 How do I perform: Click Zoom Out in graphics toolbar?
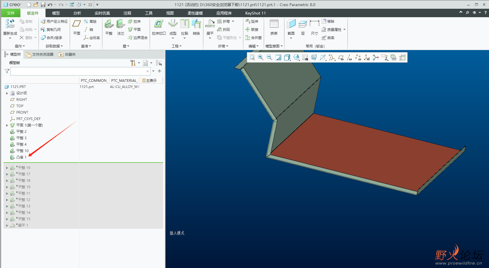tap(269, 58)
